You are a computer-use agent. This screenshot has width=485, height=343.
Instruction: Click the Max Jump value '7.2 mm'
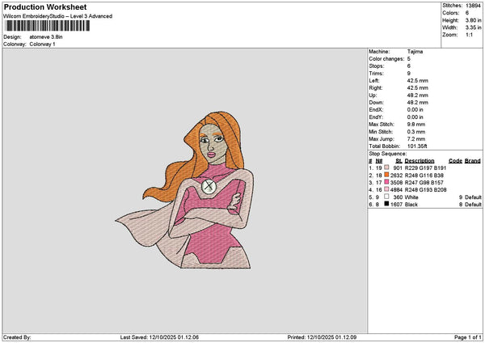coord(416,139)
